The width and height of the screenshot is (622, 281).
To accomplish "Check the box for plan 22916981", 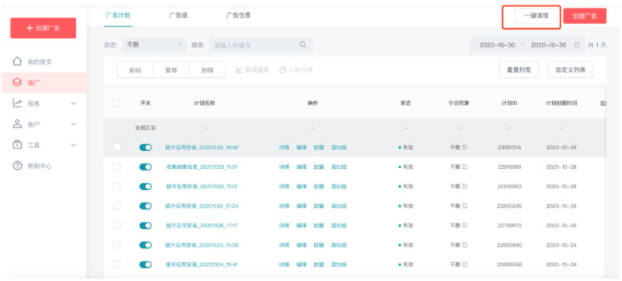I will (x=117, y=167).
